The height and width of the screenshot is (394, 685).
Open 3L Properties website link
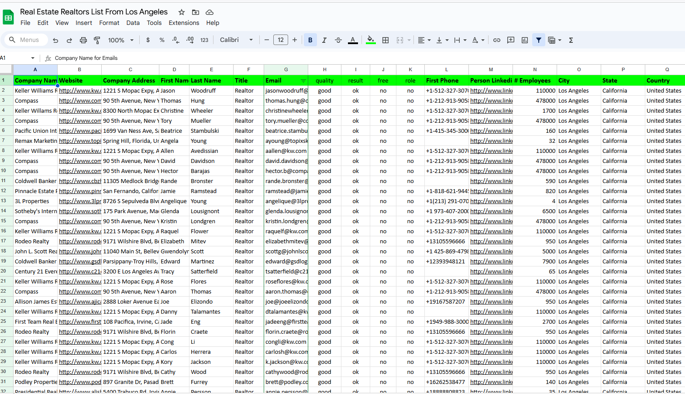point(80,201)
